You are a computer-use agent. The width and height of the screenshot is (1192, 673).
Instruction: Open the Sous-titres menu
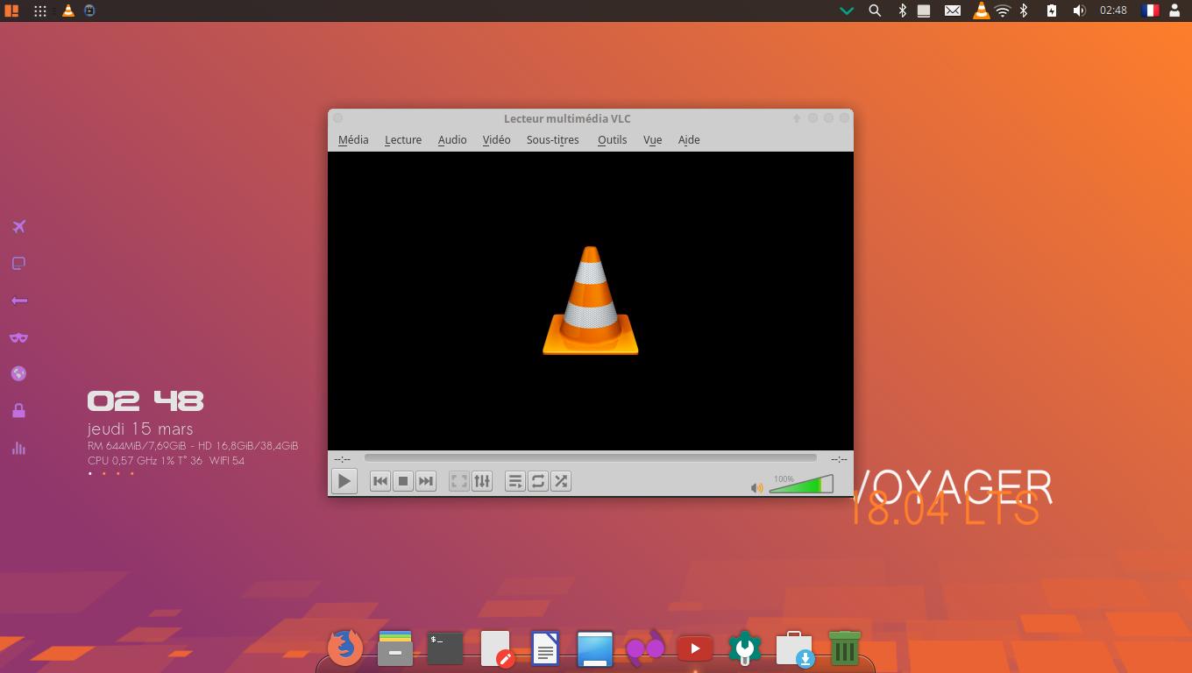552,139
